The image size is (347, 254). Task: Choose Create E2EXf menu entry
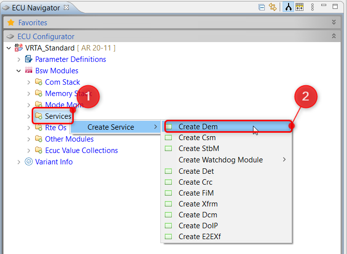point(227,237)
